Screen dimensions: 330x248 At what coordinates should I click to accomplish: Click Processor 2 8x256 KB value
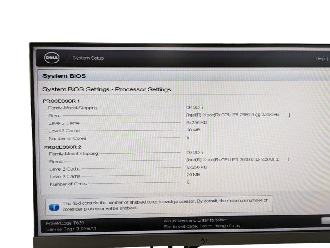(x=197, y=167)
